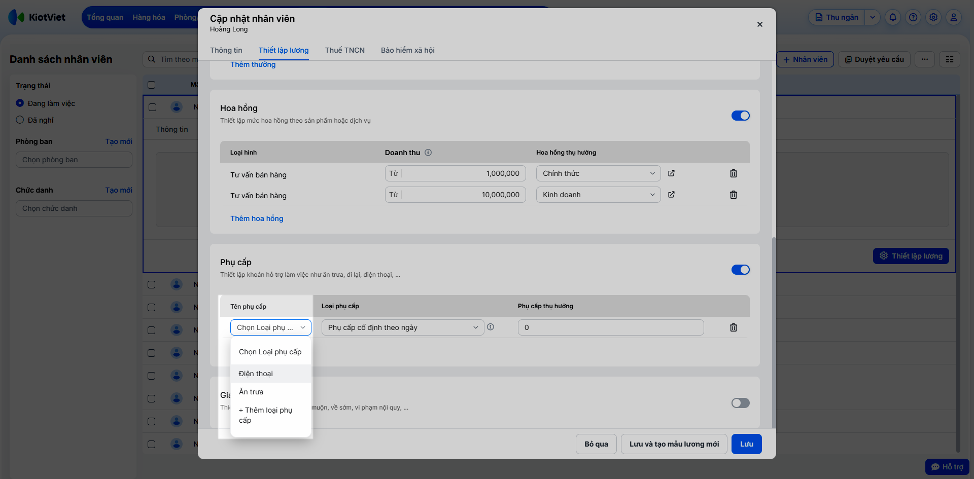
Task: Show info for Loại phụ cấp type
Action: pos(491,327)
